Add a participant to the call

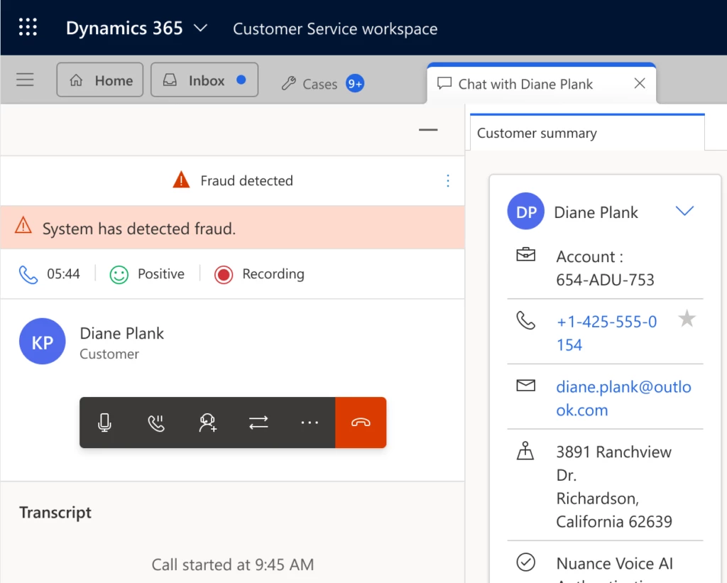[207, 423]
